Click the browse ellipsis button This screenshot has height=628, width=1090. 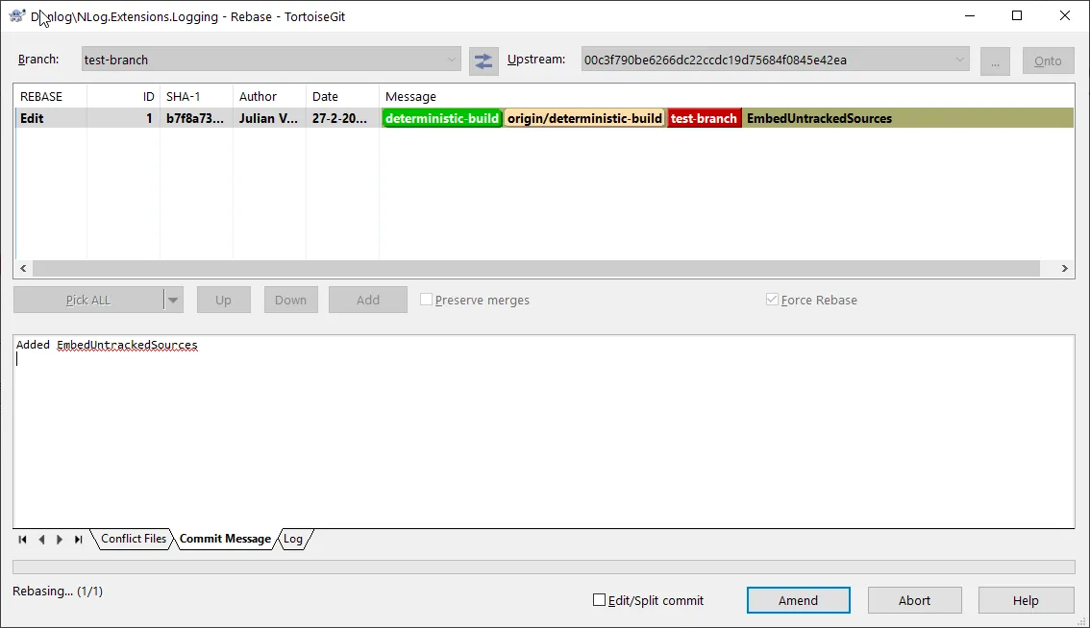995,61
